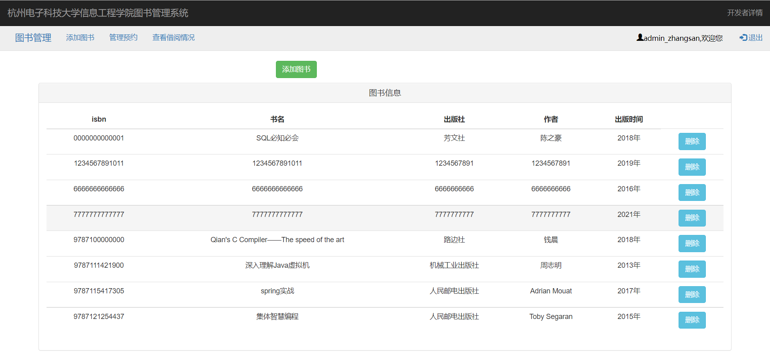
Task: Click the year 2017年
Action: (x=629, y=291)
